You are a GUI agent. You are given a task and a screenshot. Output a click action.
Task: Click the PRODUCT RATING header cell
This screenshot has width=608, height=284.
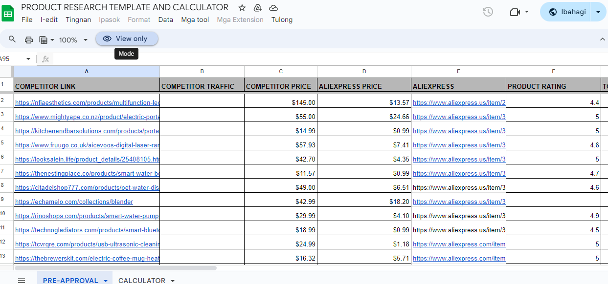553,86
